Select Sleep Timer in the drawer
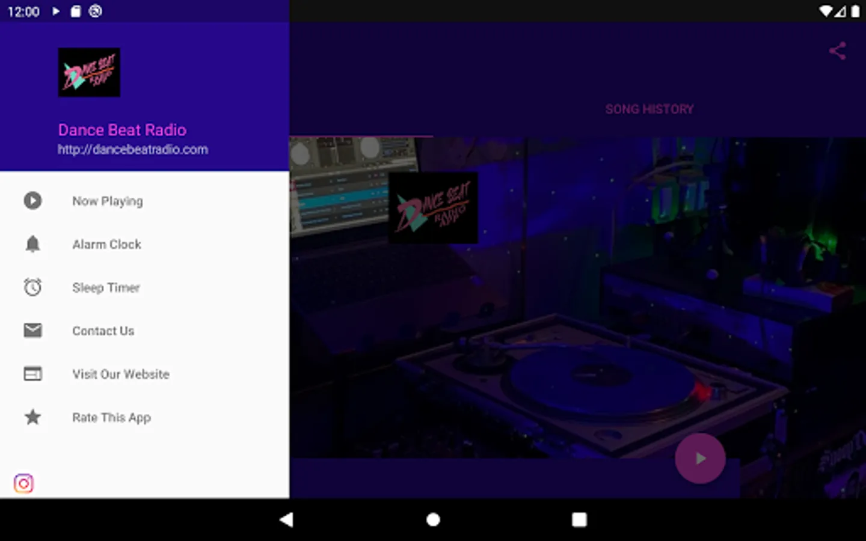The height and width of the screenshot is (541, 866). pos(144,287)
